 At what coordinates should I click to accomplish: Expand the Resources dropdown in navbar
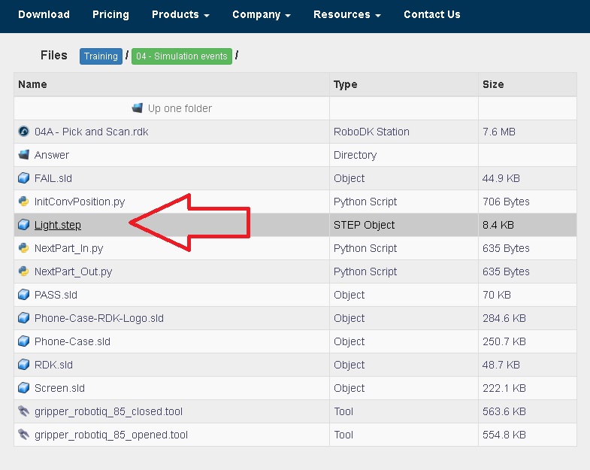tap(346, 14)
